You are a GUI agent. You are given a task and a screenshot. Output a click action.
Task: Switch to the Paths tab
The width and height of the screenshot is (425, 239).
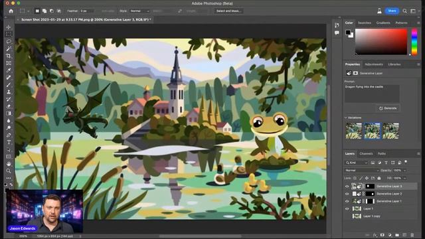pyautogui.click(x=382, y=153)
